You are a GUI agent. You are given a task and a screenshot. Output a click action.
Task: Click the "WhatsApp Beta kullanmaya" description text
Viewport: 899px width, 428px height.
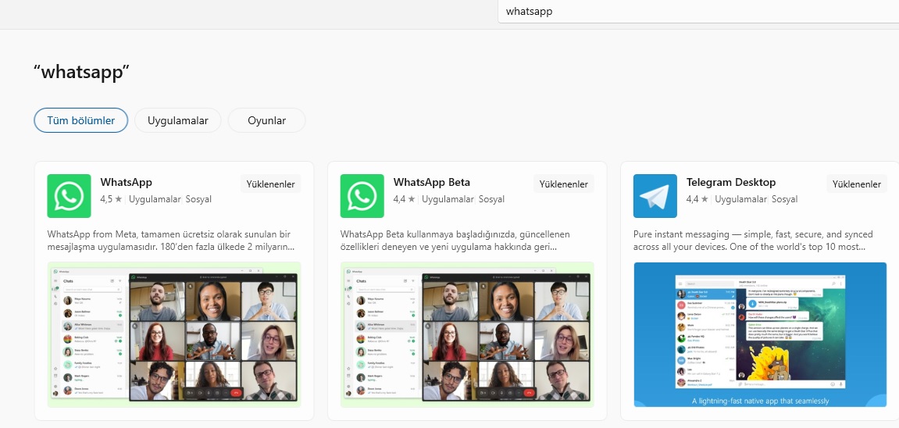tap(455, 241)
